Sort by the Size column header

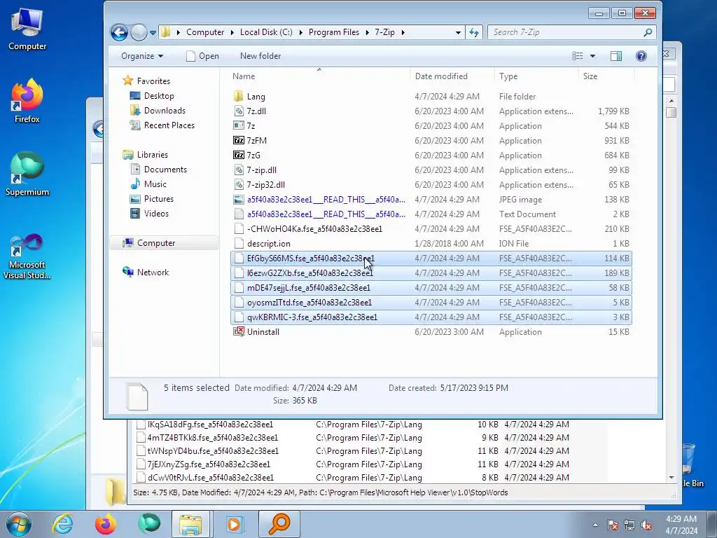606,76
